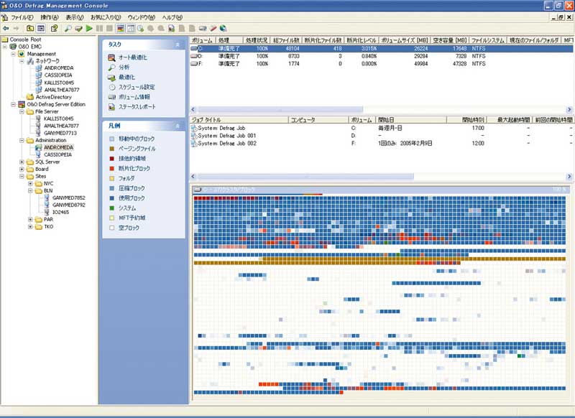Toggle the job list view toolbar button
575x418 pixels.
[131, 28]
